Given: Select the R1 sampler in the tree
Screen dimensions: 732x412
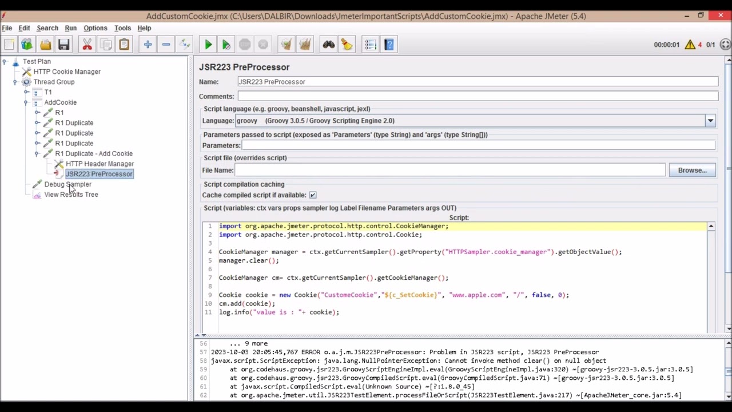Looking at the screenshot, I should click(59, 113).
